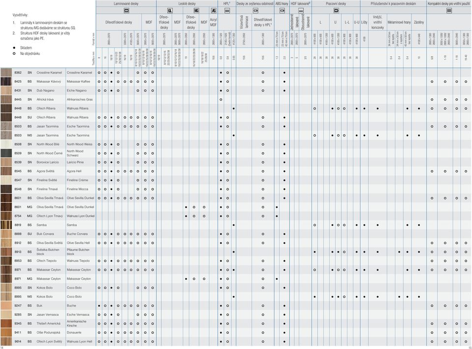Select the 8509 North Wood Černé swatch

[x=6, y=153]
